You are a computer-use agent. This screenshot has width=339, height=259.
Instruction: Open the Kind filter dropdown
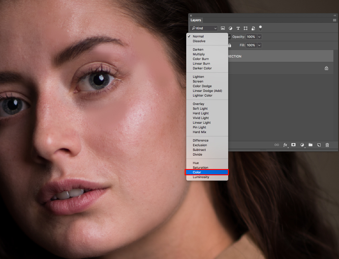point(203,28)
